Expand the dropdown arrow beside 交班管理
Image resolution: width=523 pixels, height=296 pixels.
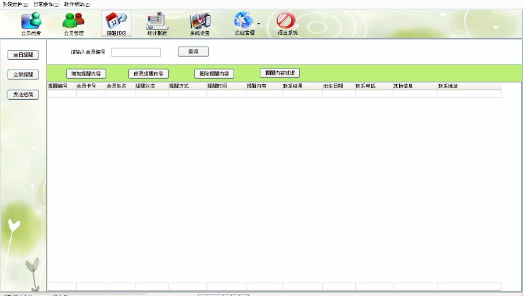(259, 24)
